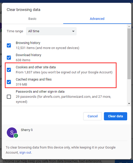Click the vertical scrollbar thumb
The height and width of the screenshot is (163, 133).
tap(129, 54)
